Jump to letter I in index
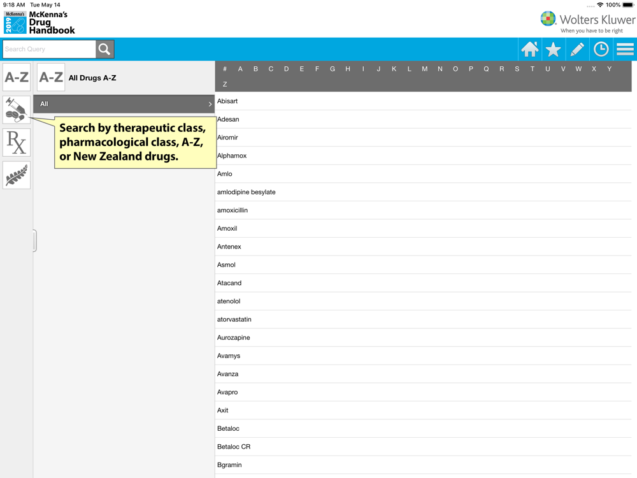This screenshot has height=478, width=637. click(x=363, y=69)
